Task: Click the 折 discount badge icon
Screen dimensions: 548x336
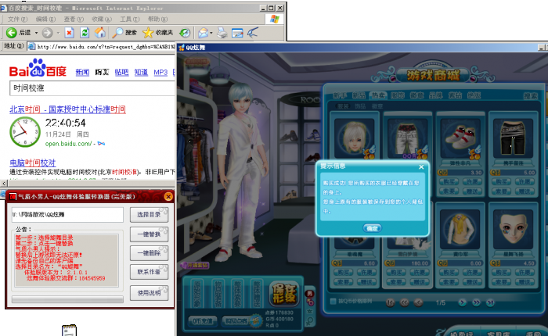Action: (x=256, y=320)
